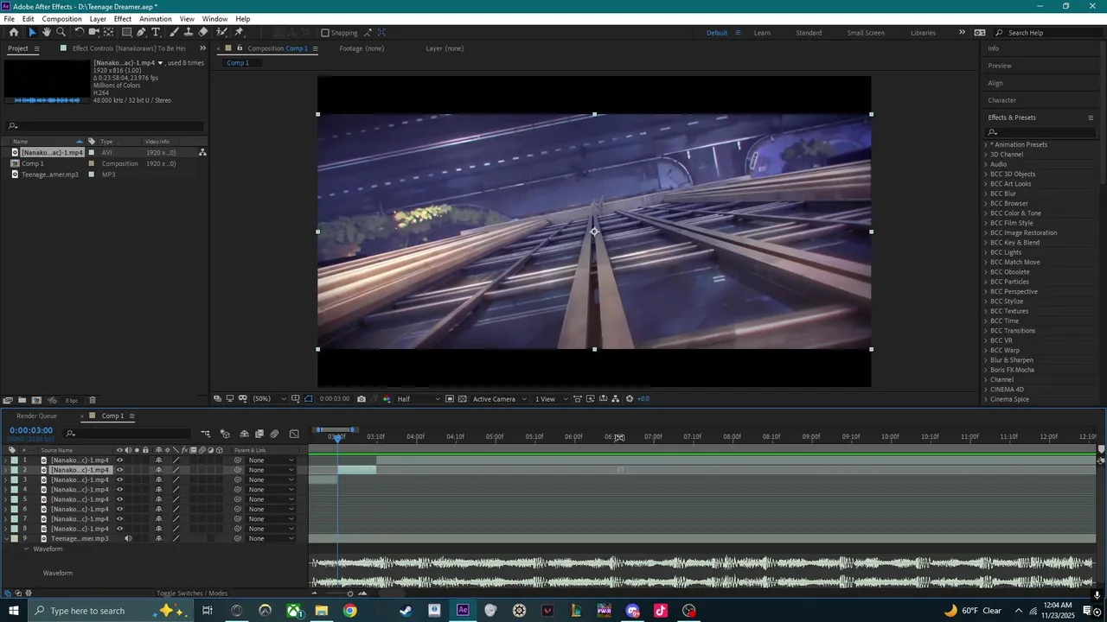Viewport: 1107px width, 622px height.
Task: Mute audio of Teenage...mer.mp3 layer
Action: coord(128,538)
